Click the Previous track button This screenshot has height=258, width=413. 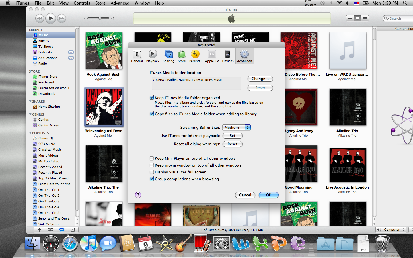tap(40, 19)
